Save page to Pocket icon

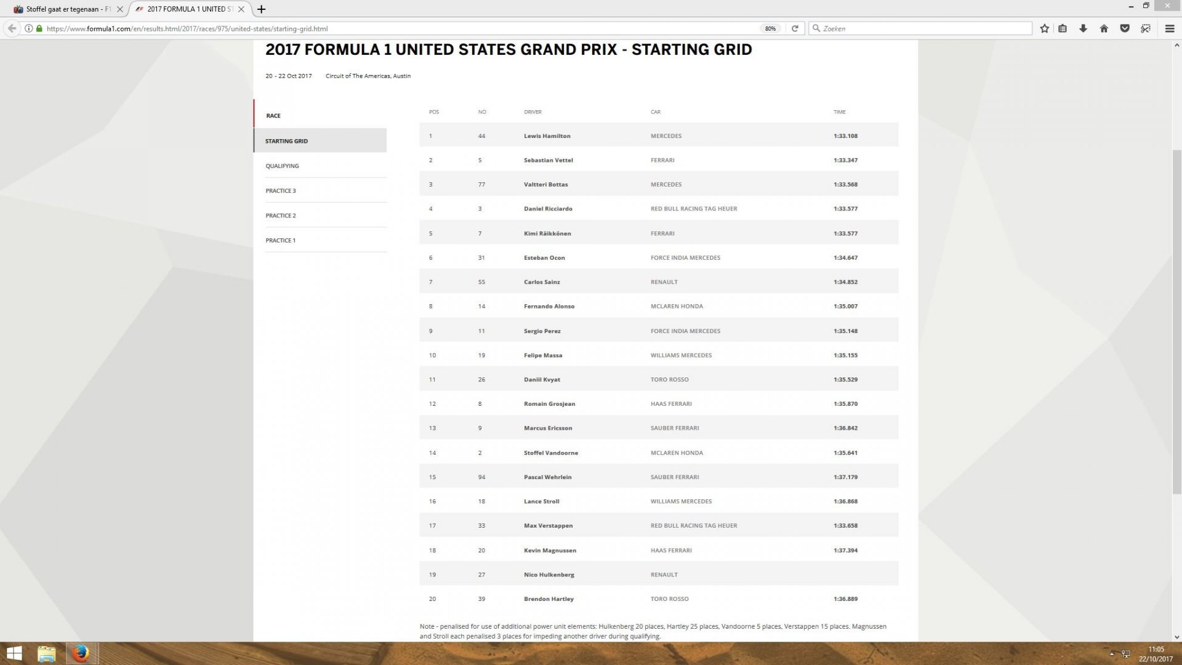[x=1125, y=28]
